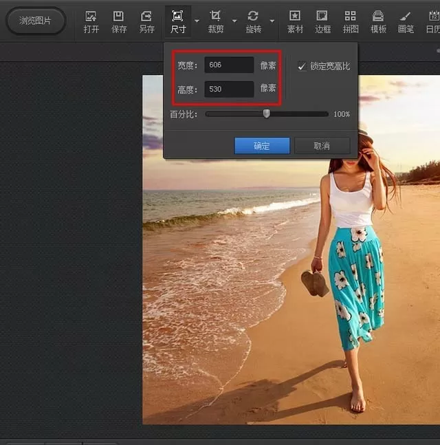Select the 模板 template icon

point(378,22)
